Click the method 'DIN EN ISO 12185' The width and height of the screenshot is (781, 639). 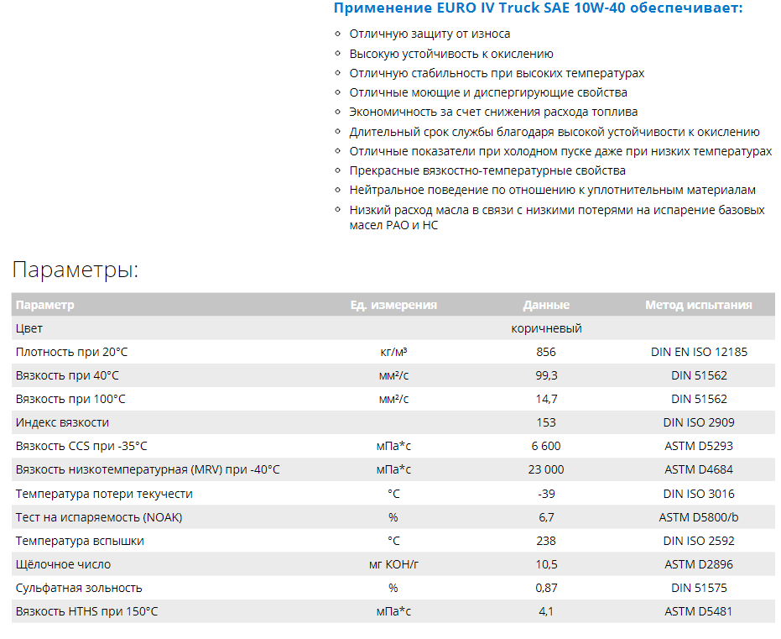tap(699, 352)
